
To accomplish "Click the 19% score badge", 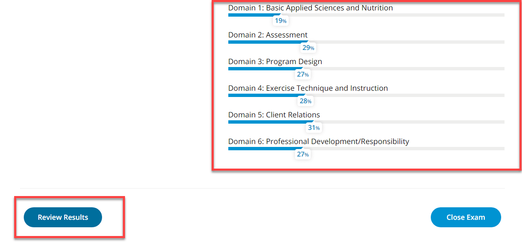I will pyautogui.click(x=280, y=21).
